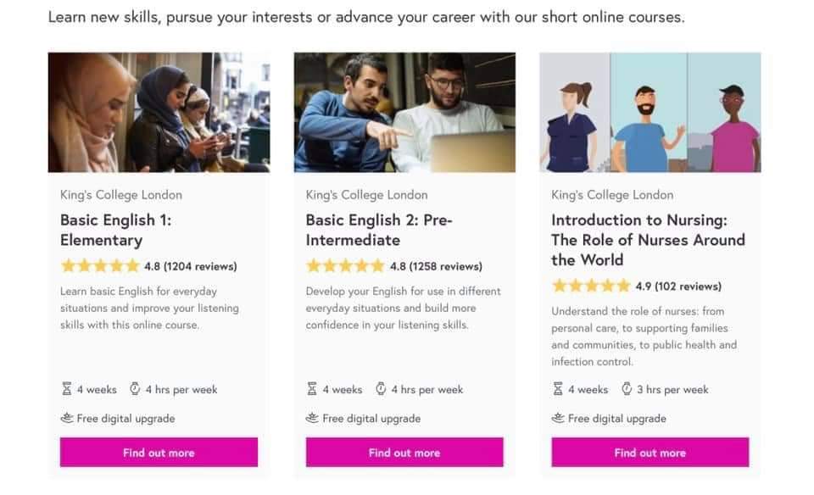Click free digital upgrade icon, Basic English 2
814x495 pixels.
[x=312, y=418]
